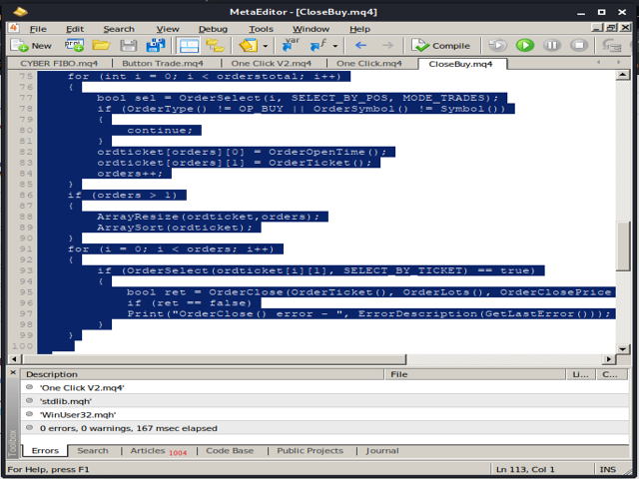Click the MetaEditor 4 document icon in menu bar
This screenshot has width=639, height=479.
pyautogui.click(x=14, y=28)
